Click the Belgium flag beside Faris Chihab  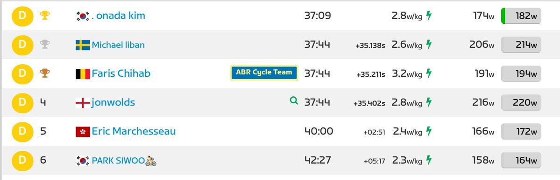[x=83, y=74]
